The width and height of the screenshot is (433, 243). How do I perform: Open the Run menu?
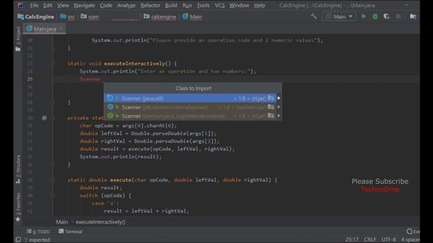click(x=187, y=5)
